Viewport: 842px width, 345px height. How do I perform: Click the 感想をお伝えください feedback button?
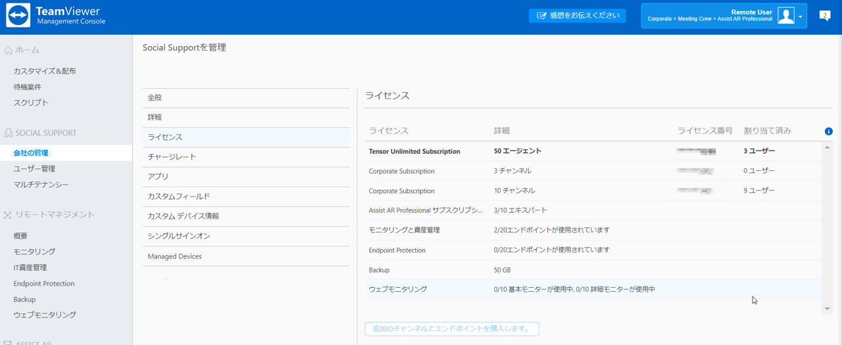578,16
